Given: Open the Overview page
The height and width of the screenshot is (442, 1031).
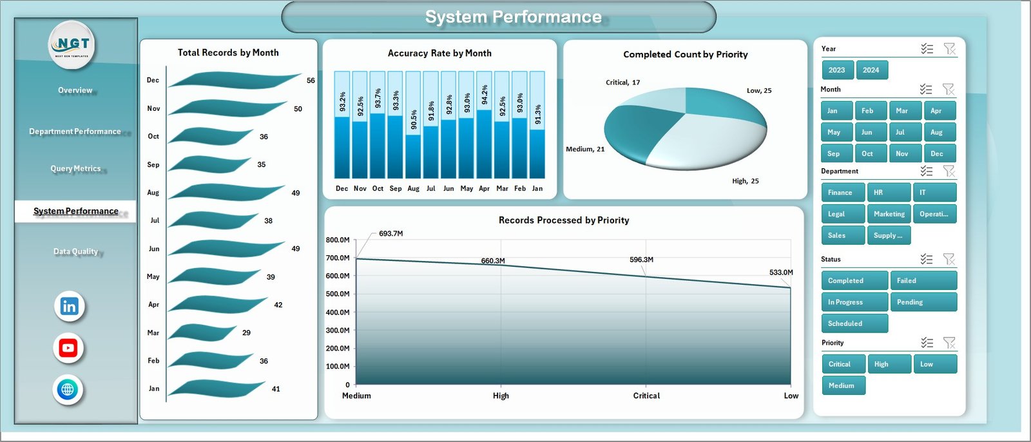Looking at the screenshot, I should (75, 90).
